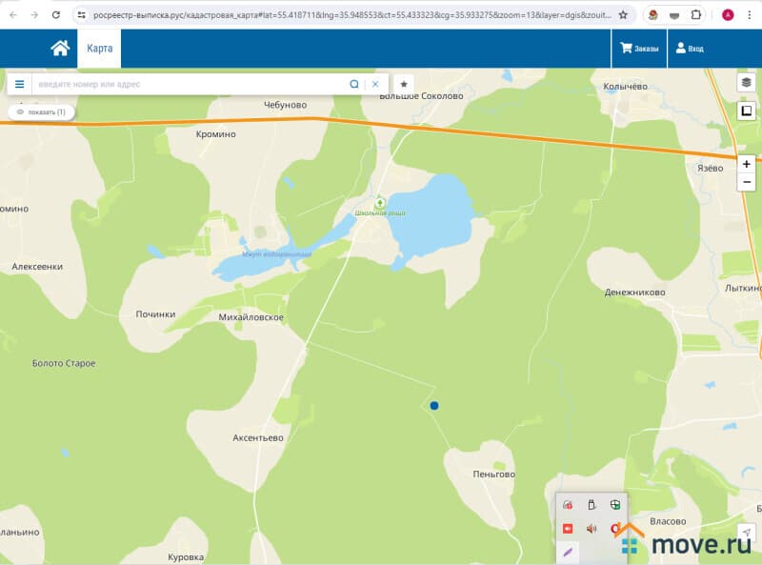The width and height of the screenshot is (762, 565).
Task: Open the map layers selector
Action: pyautogui.click(x=747, y=83)
